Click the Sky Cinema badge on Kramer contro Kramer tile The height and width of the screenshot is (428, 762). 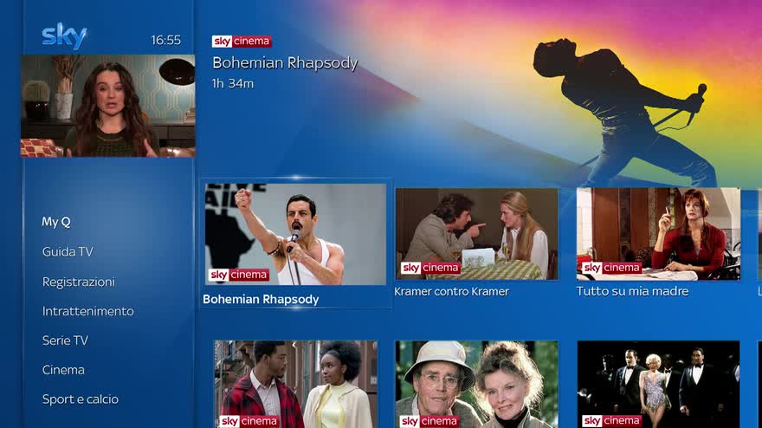point(430,268)
